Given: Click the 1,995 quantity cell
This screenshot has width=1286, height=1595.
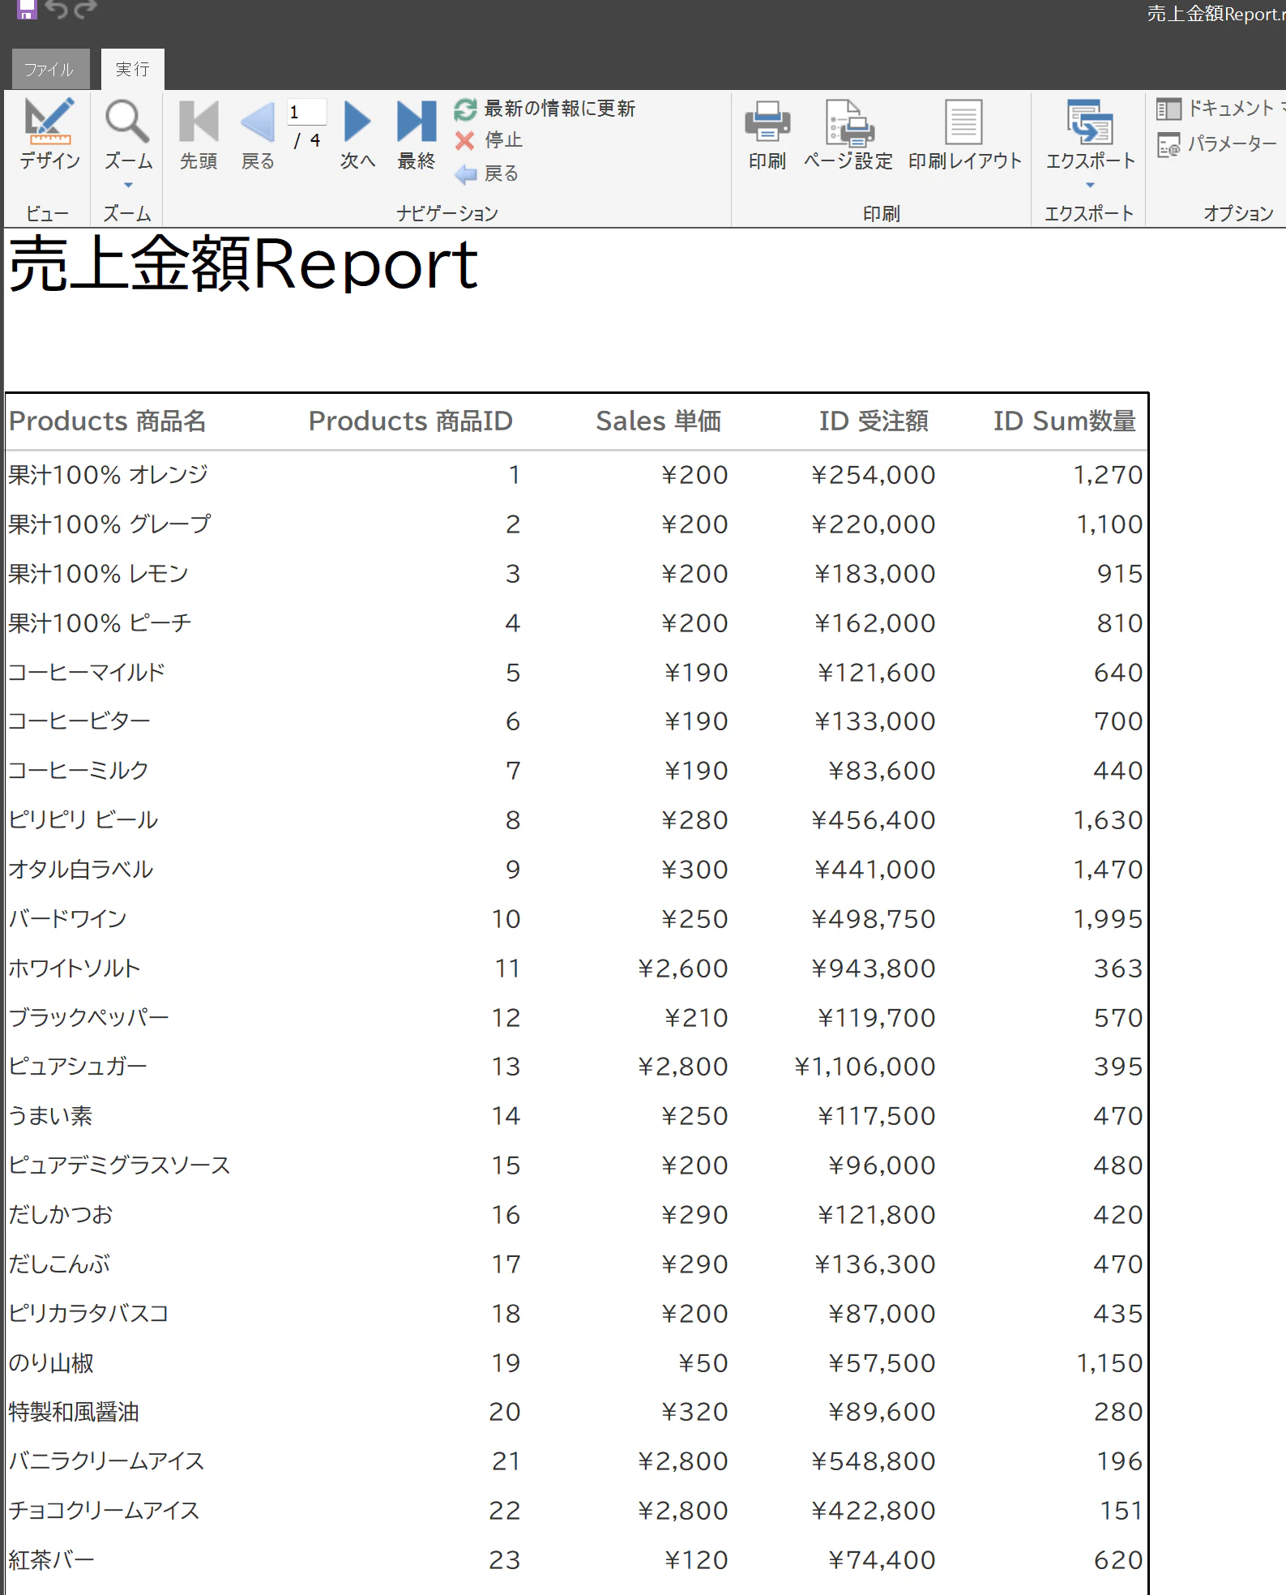Looking at the screenshot, I should pyautogui.click(x=1108, y=919).
